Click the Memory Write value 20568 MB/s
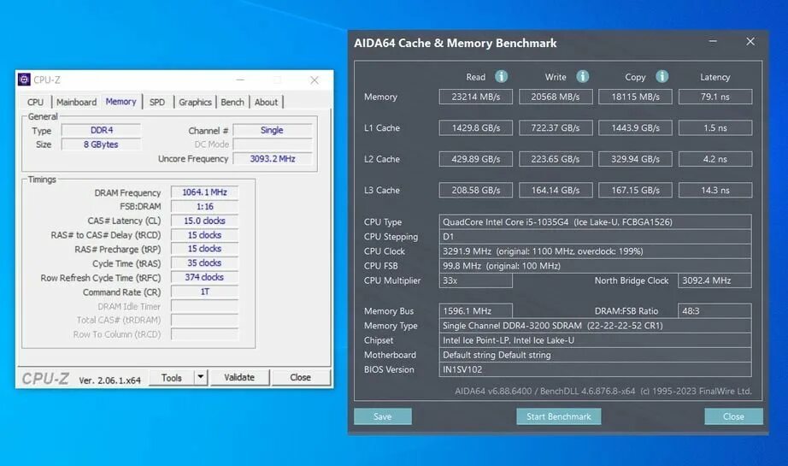Screen dimensions: 788x466 click(556, 97)
